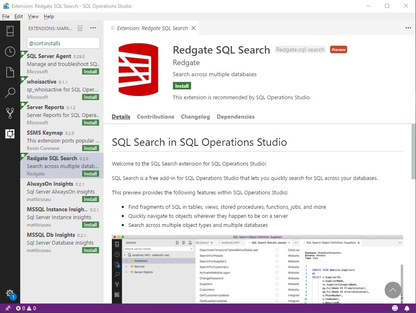The image size is (416, 313).
Task: Select SSMS Keymap extension entry
Action: 62,140
